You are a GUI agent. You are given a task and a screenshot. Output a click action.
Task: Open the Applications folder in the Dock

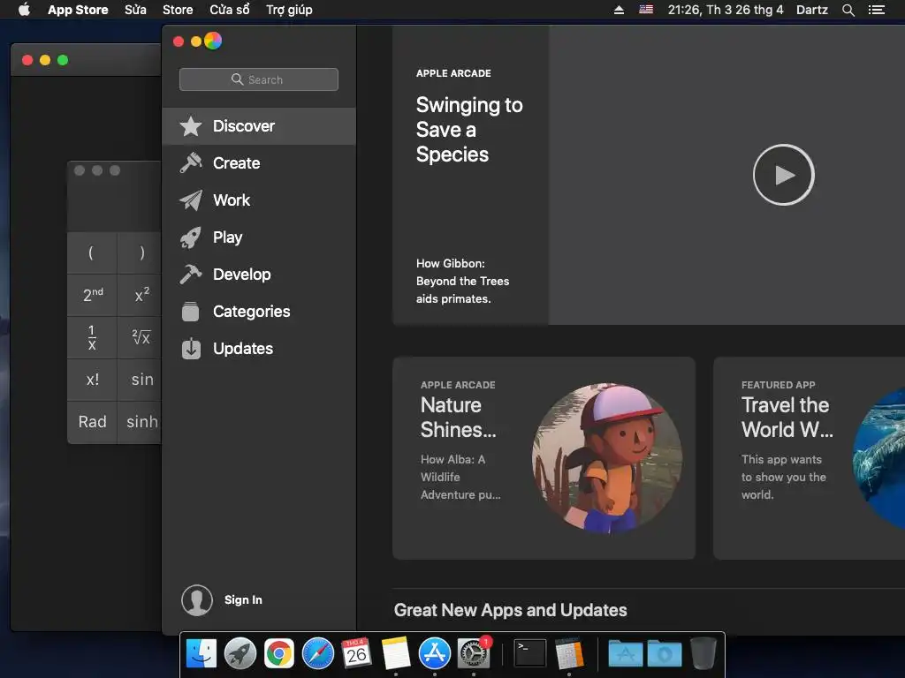click(x=626, y=654)
